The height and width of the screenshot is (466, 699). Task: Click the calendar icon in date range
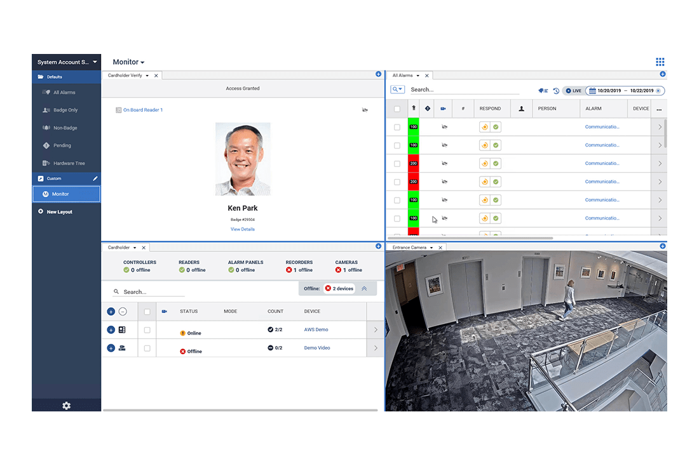click(x=592, y=91)
